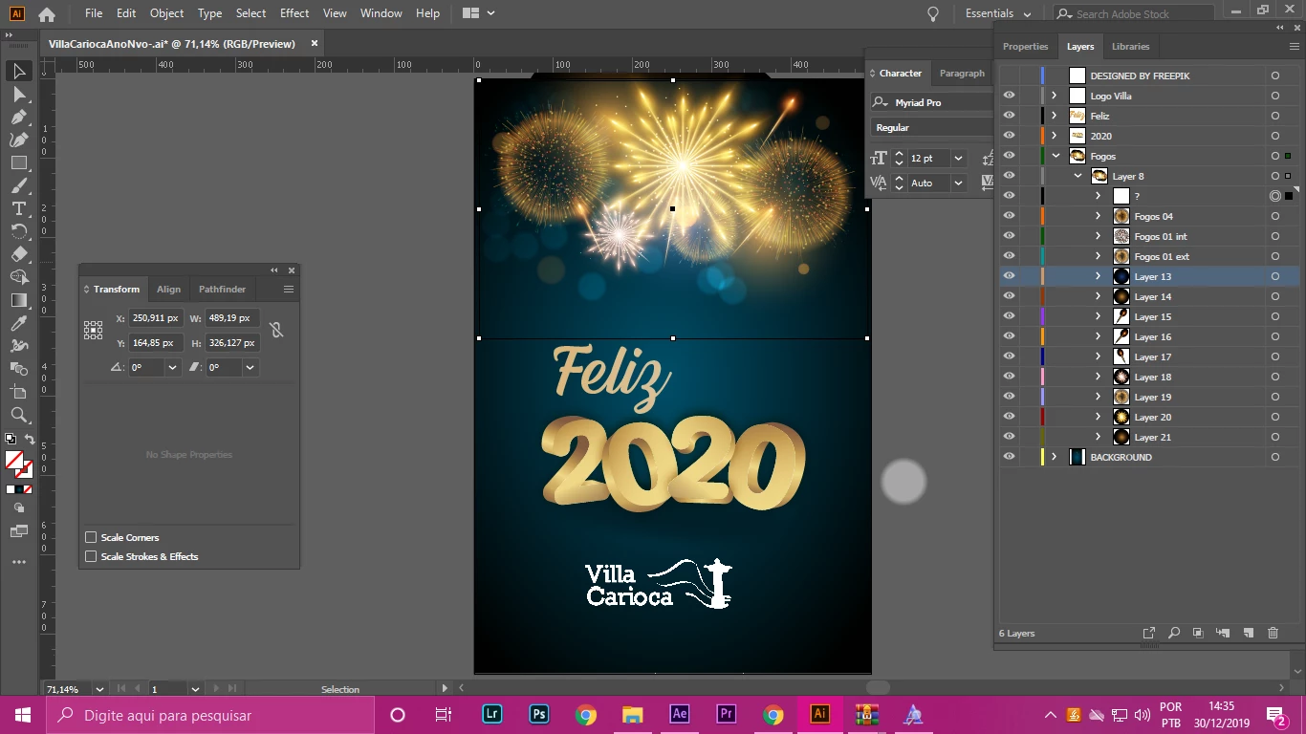Viewport: 1306px width, 734px height.
Task: Click Collect for Export icon in Layers
Action: [1149, 633]
